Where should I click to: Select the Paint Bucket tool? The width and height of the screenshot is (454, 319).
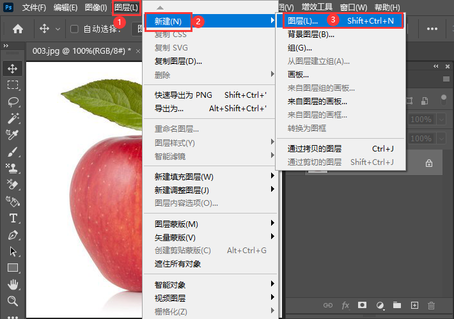click(12, 201)
